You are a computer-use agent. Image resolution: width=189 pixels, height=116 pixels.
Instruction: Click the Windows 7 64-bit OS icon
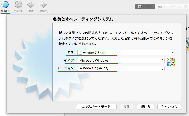(171, 62)
